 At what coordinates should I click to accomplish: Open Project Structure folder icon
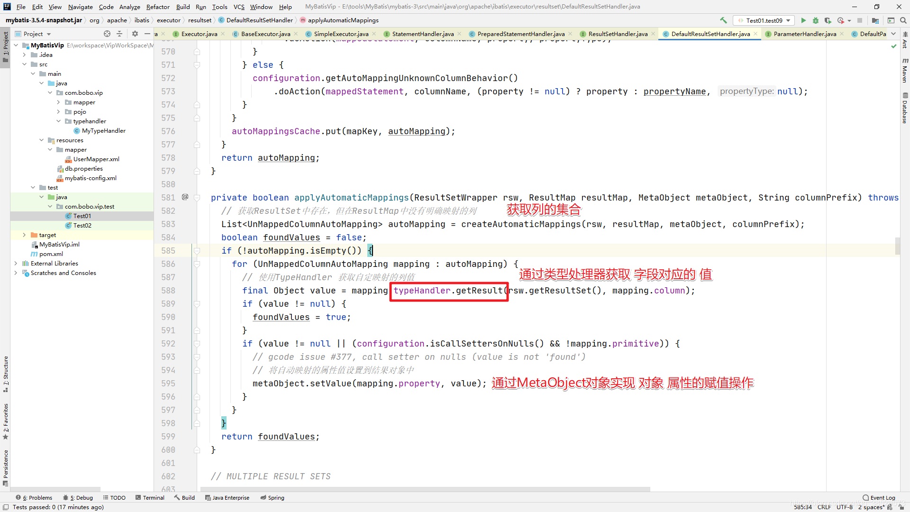click(875, 20)
